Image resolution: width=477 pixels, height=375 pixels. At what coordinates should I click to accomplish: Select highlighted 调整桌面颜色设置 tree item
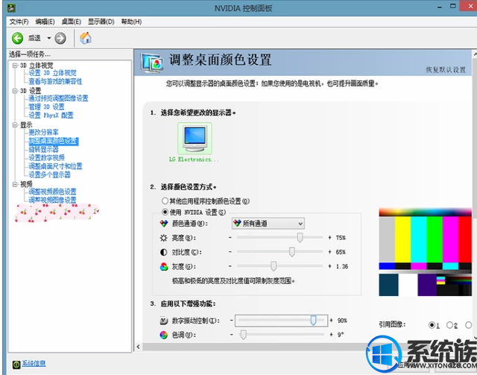pyautogui.click(x=54, y=141)
